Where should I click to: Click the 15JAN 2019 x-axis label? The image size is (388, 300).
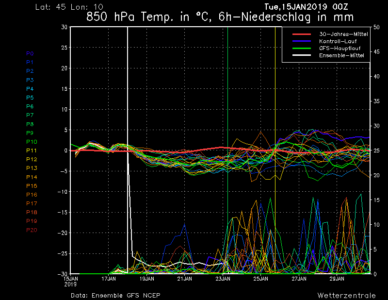71,282
